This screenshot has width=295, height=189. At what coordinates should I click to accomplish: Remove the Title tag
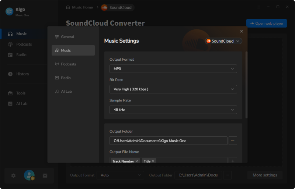[153, 161]
